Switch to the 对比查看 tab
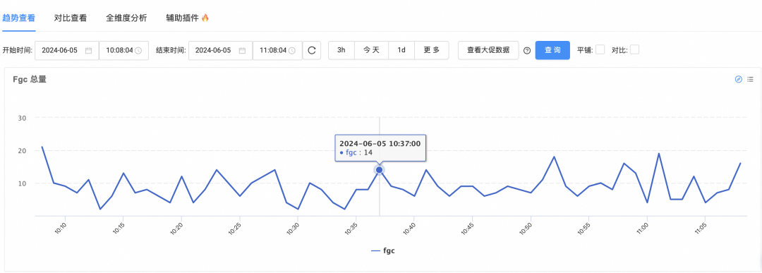 click(x=71, y=18)
